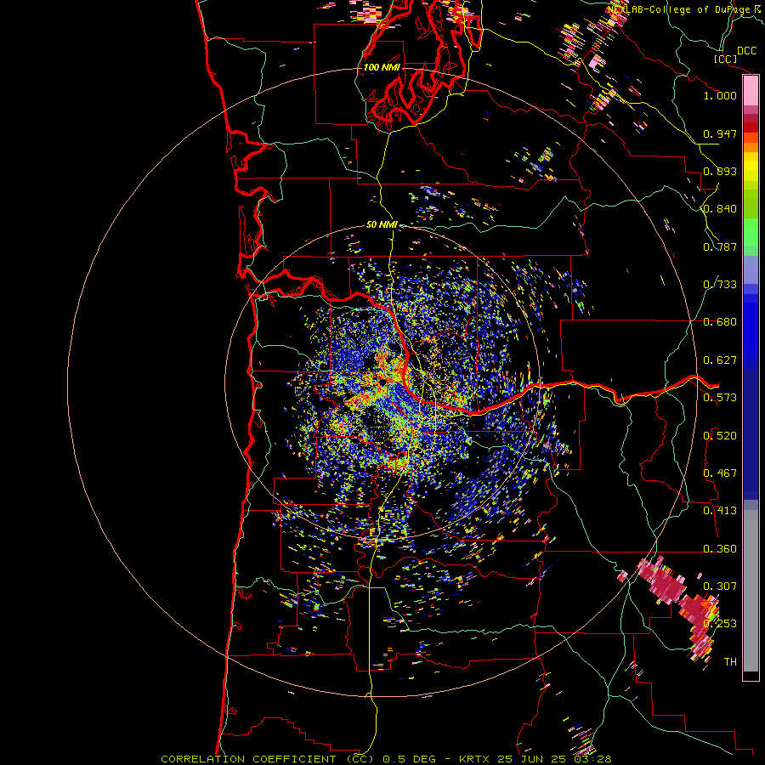Click the 0.733 scale value
The height and width of the screenshot is (765, 765).
720,285
